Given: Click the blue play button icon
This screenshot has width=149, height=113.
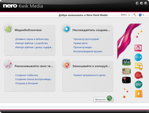Looking at the screenshot, I should [x=67, y=29].
